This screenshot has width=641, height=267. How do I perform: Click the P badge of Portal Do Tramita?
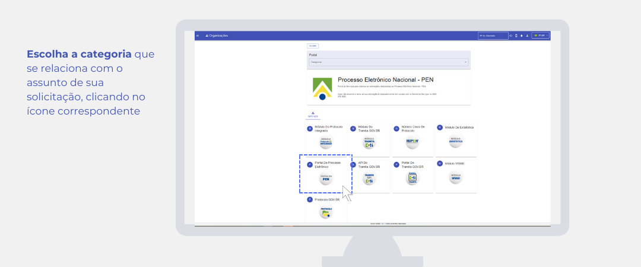tap(396, 164)
